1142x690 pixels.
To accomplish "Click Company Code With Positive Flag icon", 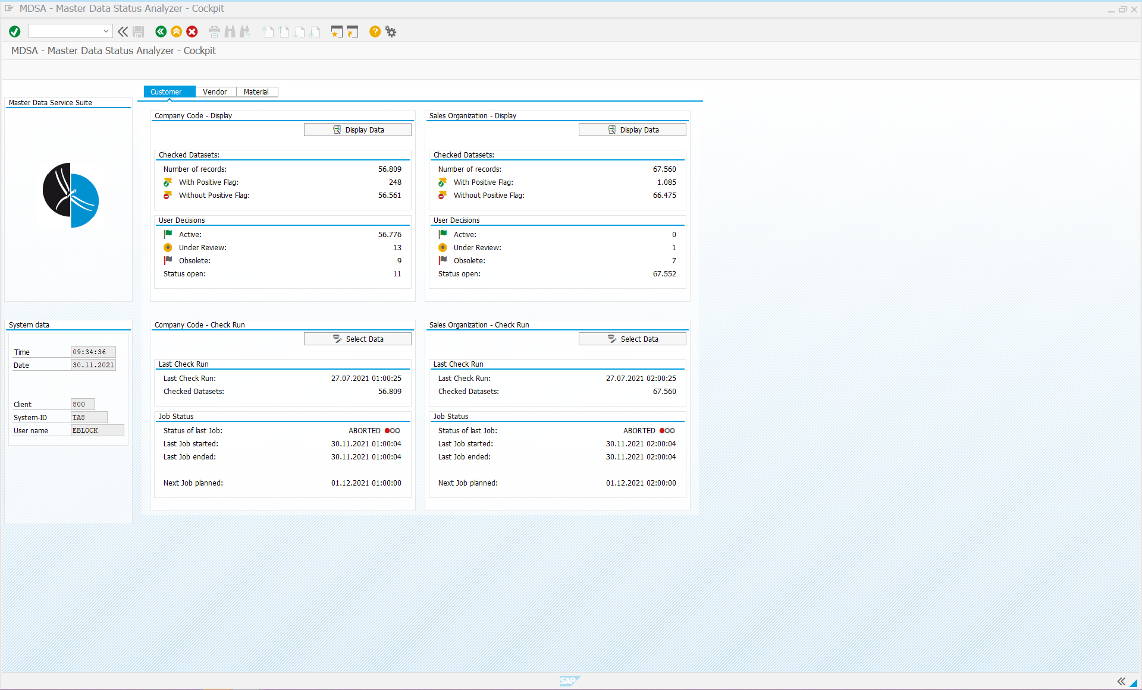I will coord(168,182).
